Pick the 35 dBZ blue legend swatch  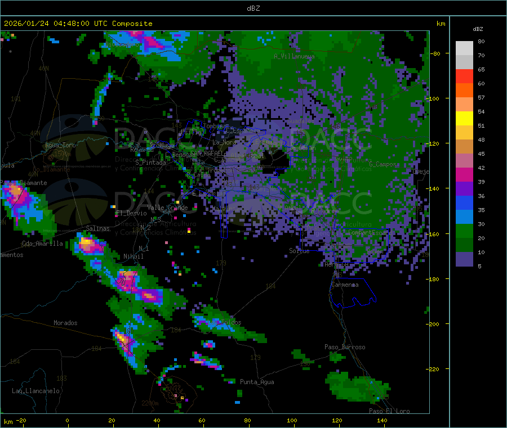[464, 202]
